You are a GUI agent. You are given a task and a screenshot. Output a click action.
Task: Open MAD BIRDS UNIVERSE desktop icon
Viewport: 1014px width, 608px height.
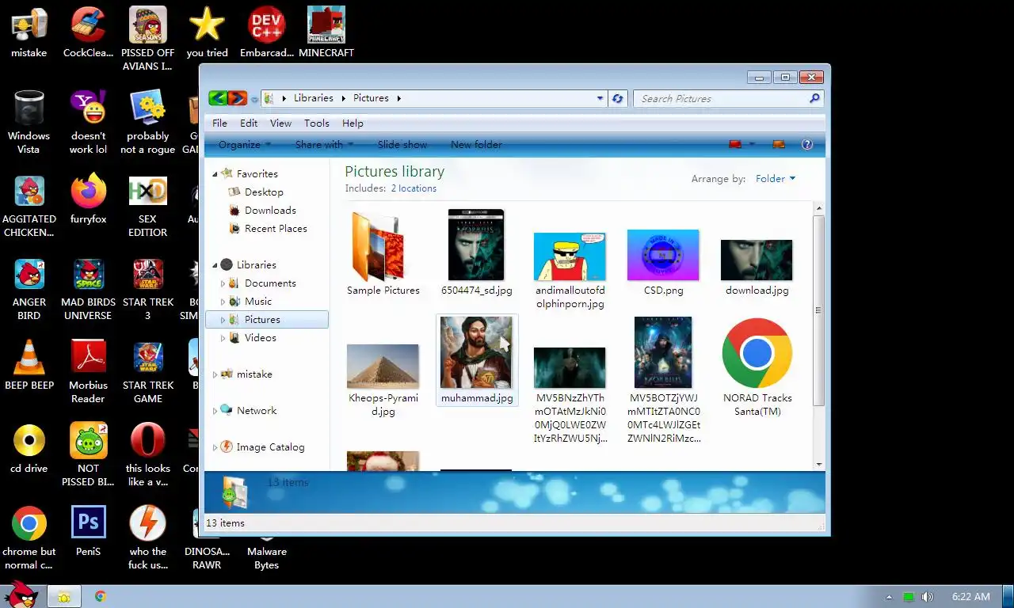pyautogui.click(x=88, y=287)
